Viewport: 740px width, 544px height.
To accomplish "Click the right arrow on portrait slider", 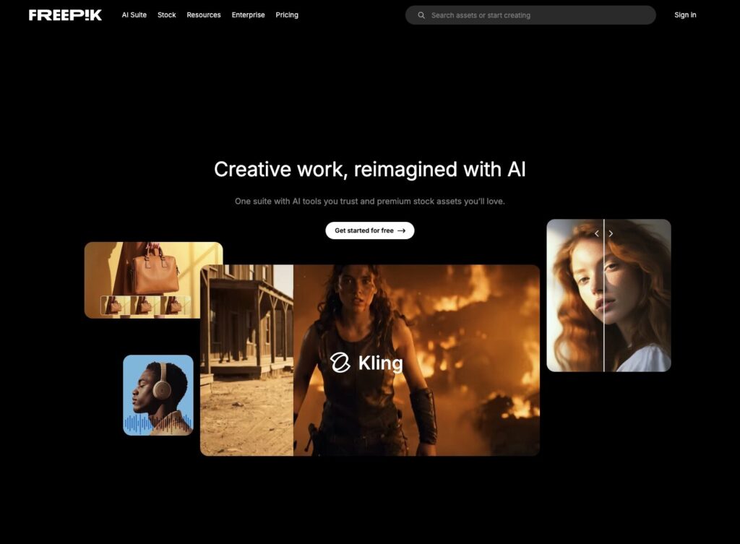I will click(611, 233).
